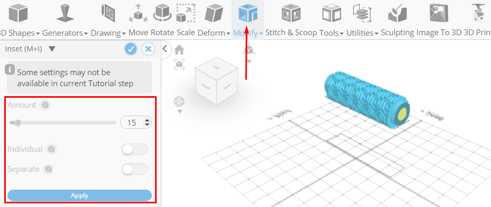This screenshot has width=491, height=207.
Task: Click the fit-to-view cube icon
Action: 179,64
